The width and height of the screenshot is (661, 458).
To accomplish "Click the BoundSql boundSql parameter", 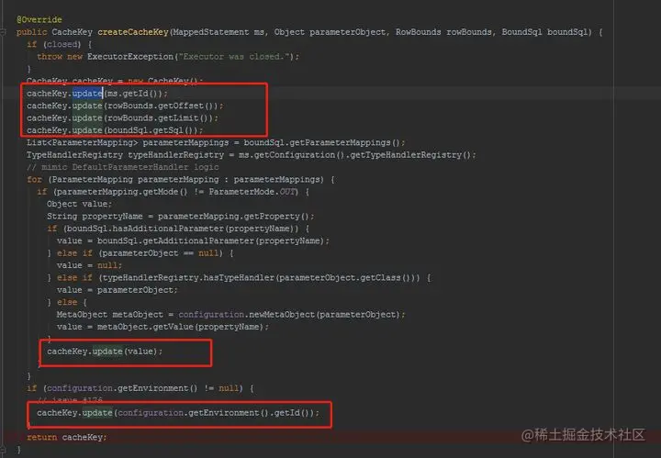I will click(546, 32).
